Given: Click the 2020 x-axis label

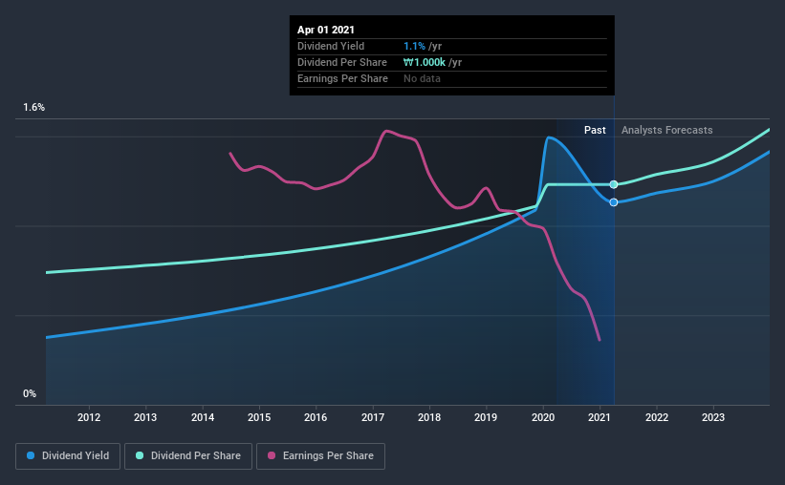Looking at the screenshot, I should click(x=543, y=417).
